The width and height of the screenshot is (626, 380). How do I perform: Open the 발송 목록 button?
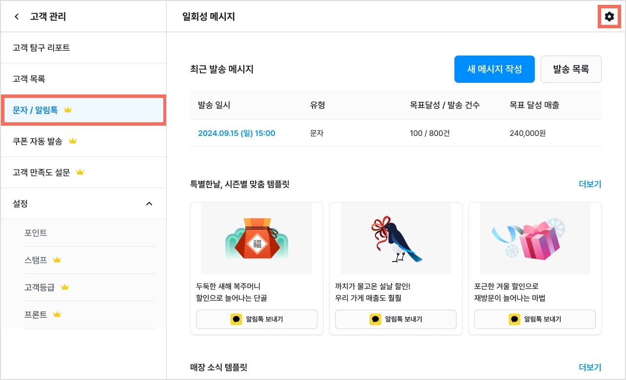click(571, 69)
